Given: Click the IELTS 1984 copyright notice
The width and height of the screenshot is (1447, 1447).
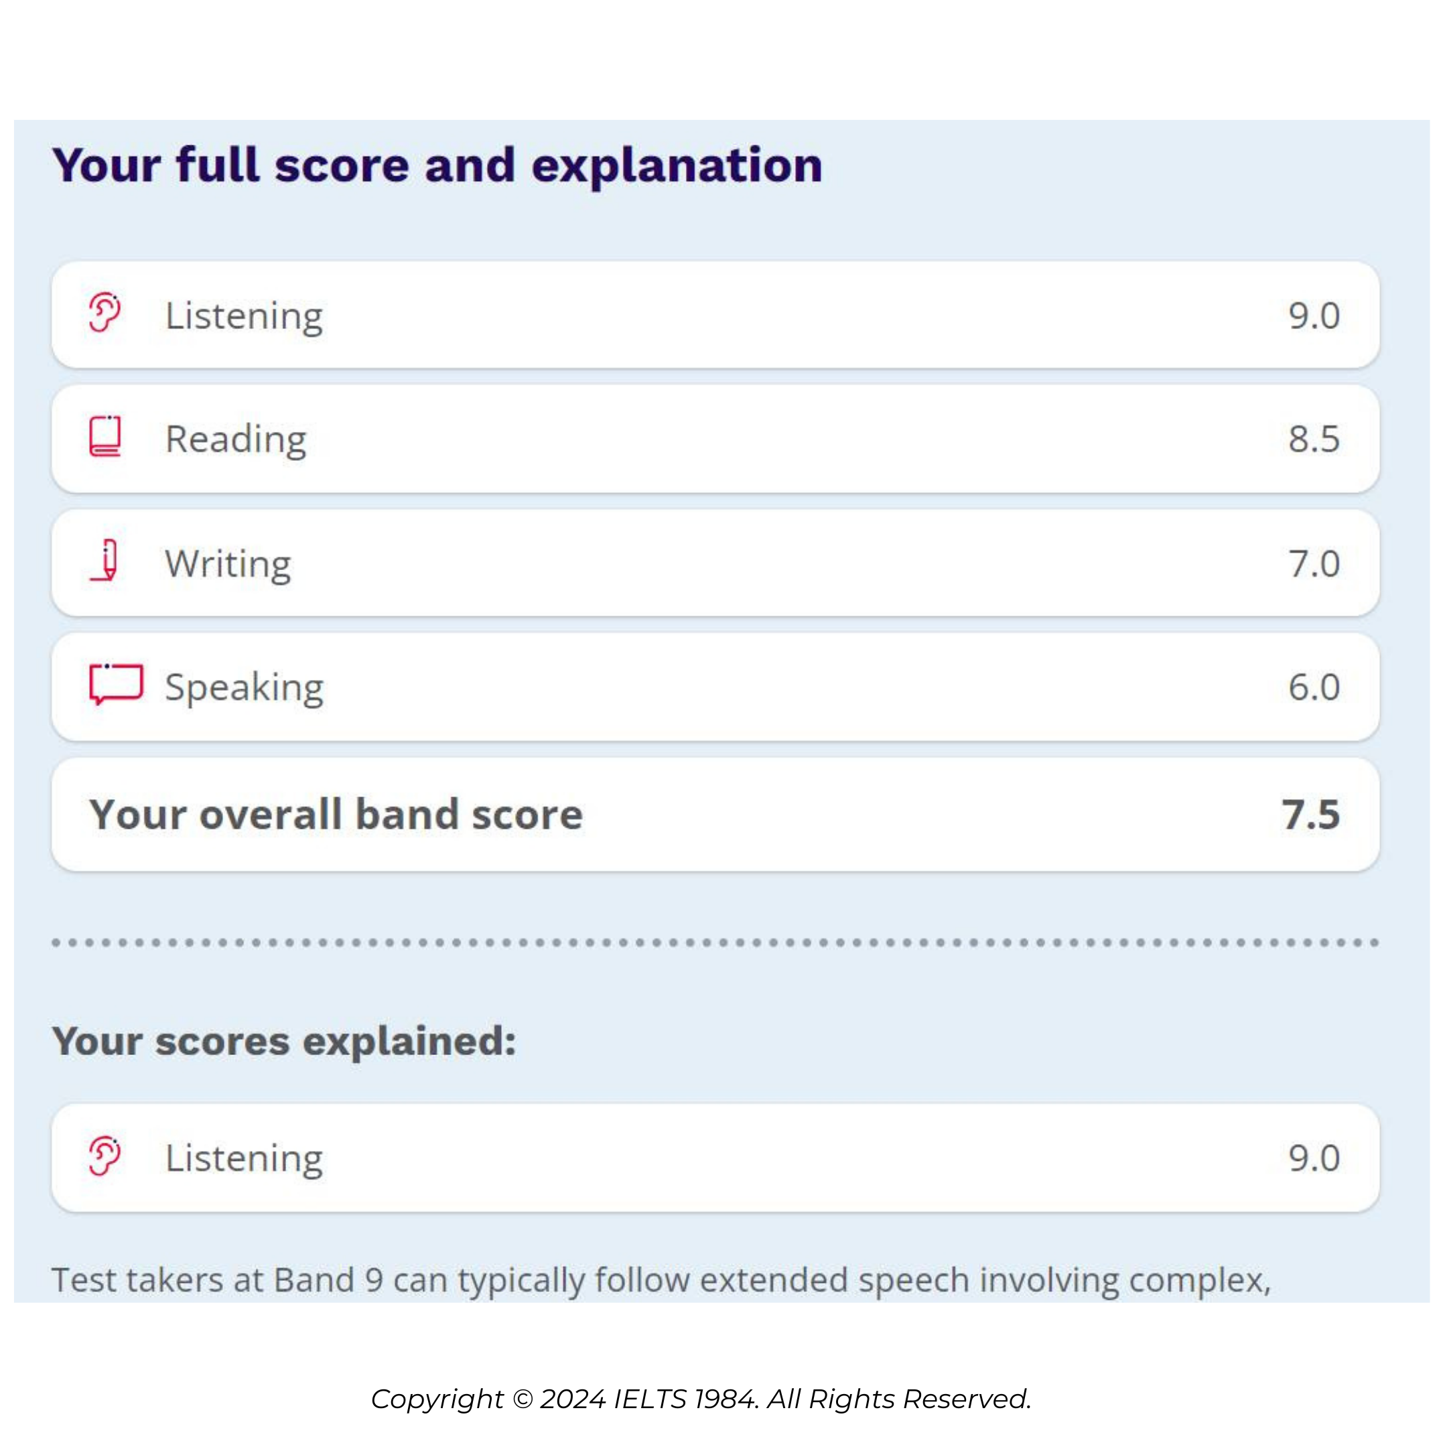Looking at the screenshot, I should [x=701, y=1398].
